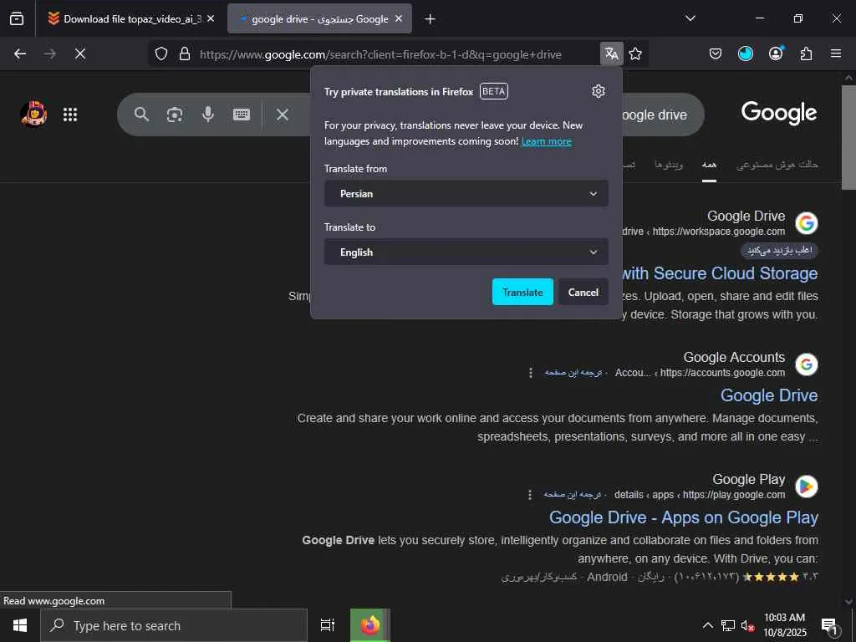Viewport: 856px width, 642px height.
Task: Bookmark this page with star icon
Action: (x=635, y=53)
